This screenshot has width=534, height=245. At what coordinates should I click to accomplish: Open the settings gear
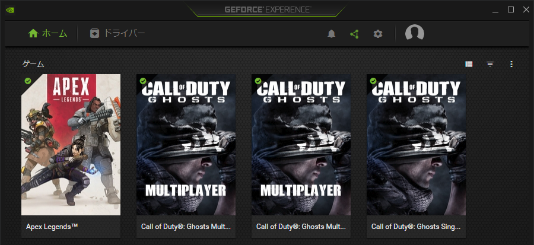tap(378, 34)
